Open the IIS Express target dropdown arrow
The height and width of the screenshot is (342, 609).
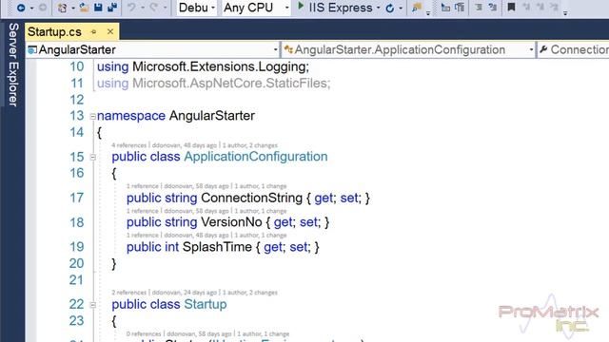point(379,8)
